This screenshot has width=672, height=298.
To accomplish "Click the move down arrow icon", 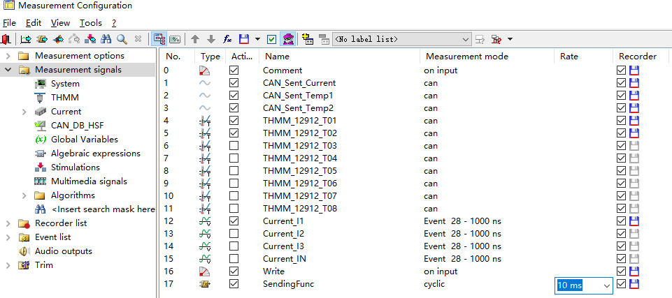I will click(x=211, y=39).
